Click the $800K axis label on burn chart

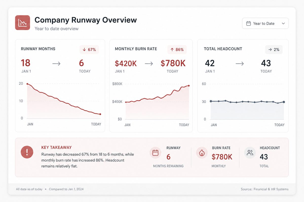point(117,84)
